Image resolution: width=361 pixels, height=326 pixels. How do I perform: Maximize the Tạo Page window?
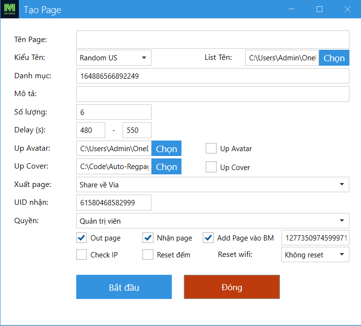point(319,9)
